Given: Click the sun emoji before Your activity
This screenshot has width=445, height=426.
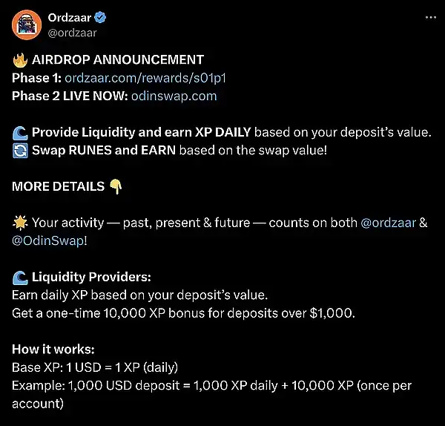Looking at the screenshot, I should tap(20, 223).
